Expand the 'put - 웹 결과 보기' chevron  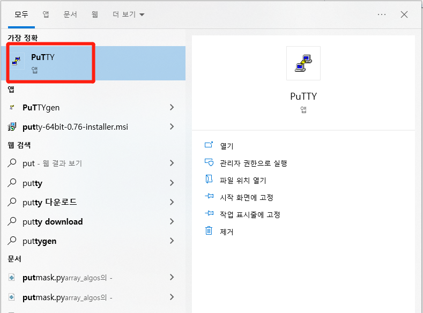[x=172, y=163]
